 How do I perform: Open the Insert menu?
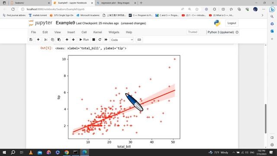71,32
